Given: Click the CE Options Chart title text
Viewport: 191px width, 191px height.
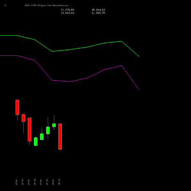Looking at the screenshot, I should click(x=46, y=6).
